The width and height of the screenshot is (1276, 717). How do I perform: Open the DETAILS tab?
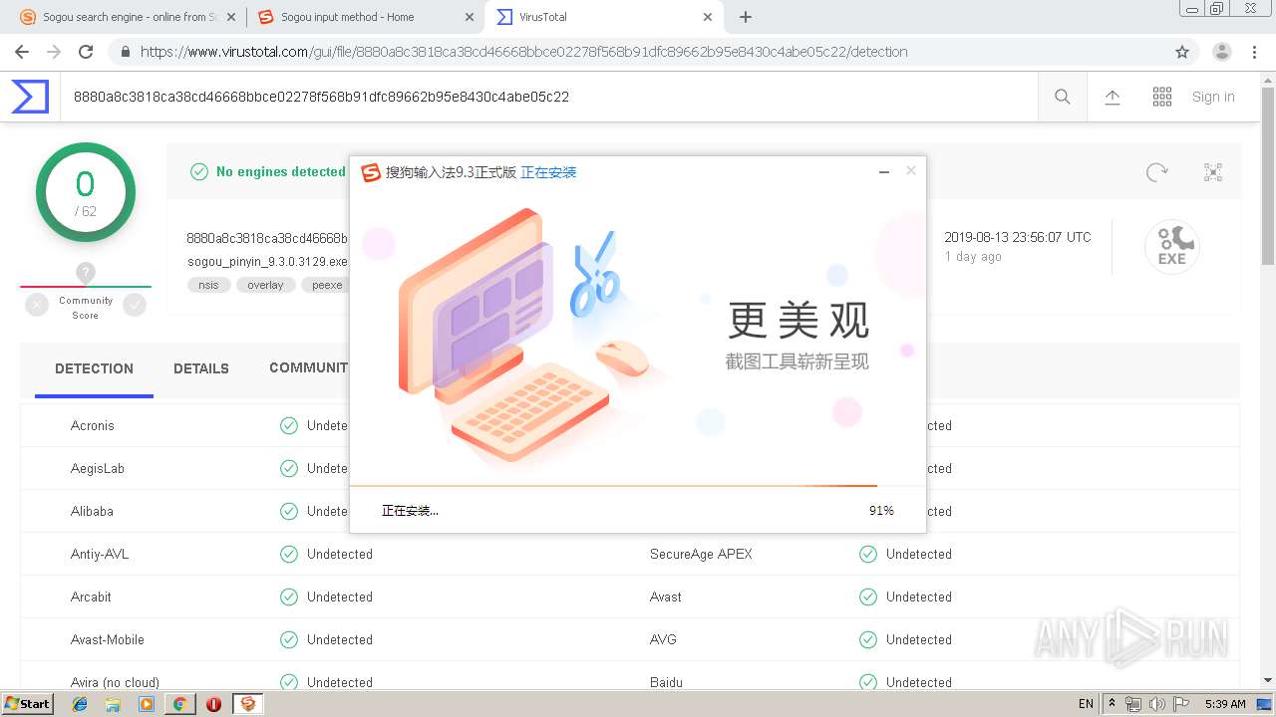tap(201, 368)
